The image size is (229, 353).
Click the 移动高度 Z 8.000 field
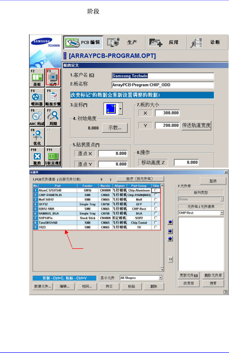click(186, 162)
